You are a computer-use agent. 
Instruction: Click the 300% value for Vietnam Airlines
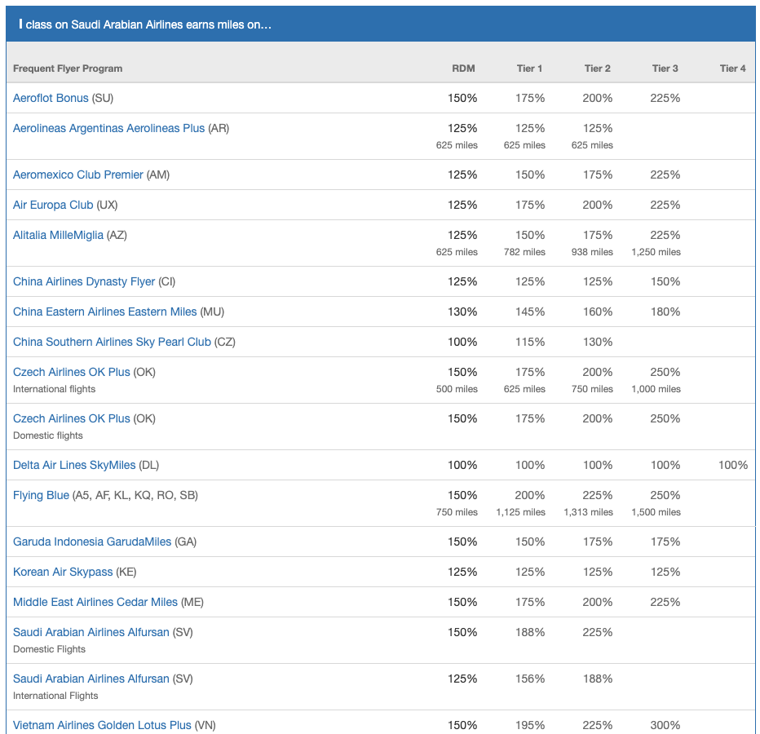[x=665, y=725]
